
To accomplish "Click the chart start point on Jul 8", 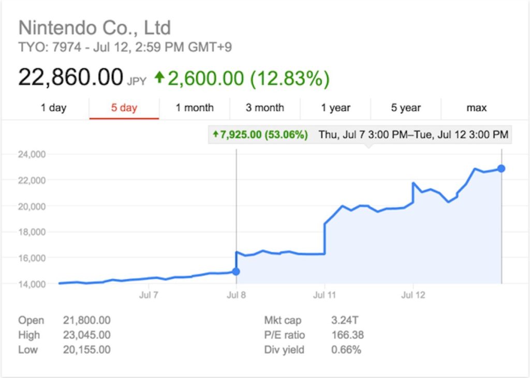I will tap(236, 271).
